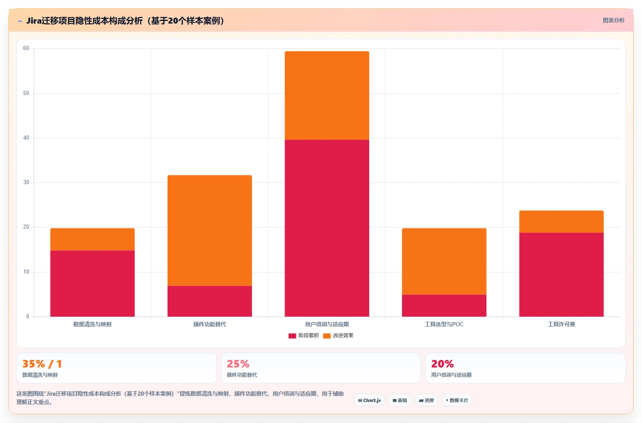Click the x-axis label 用户培训与适应期
642x423 pixels.
(x=327, y=324)
